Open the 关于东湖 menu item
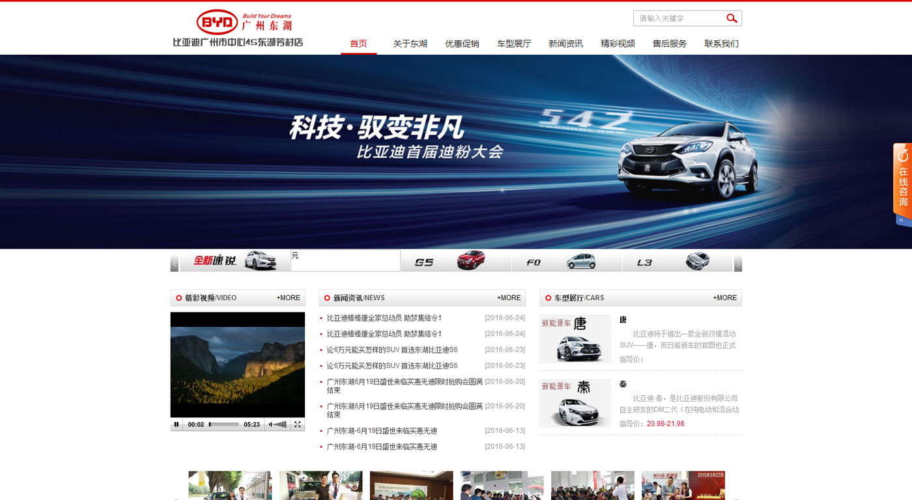 click(x=410, y=44)
